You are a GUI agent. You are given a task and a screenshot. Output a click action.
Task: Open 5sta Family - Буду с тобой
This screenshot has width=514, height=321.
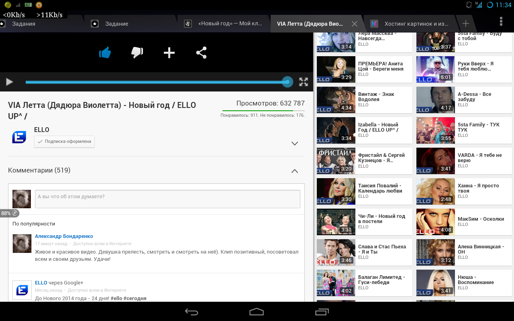tap(464, 42)
